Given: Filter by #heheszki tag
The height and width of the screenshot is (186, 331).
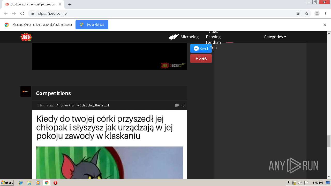Looking at the screenshot, I should point(102,105).
